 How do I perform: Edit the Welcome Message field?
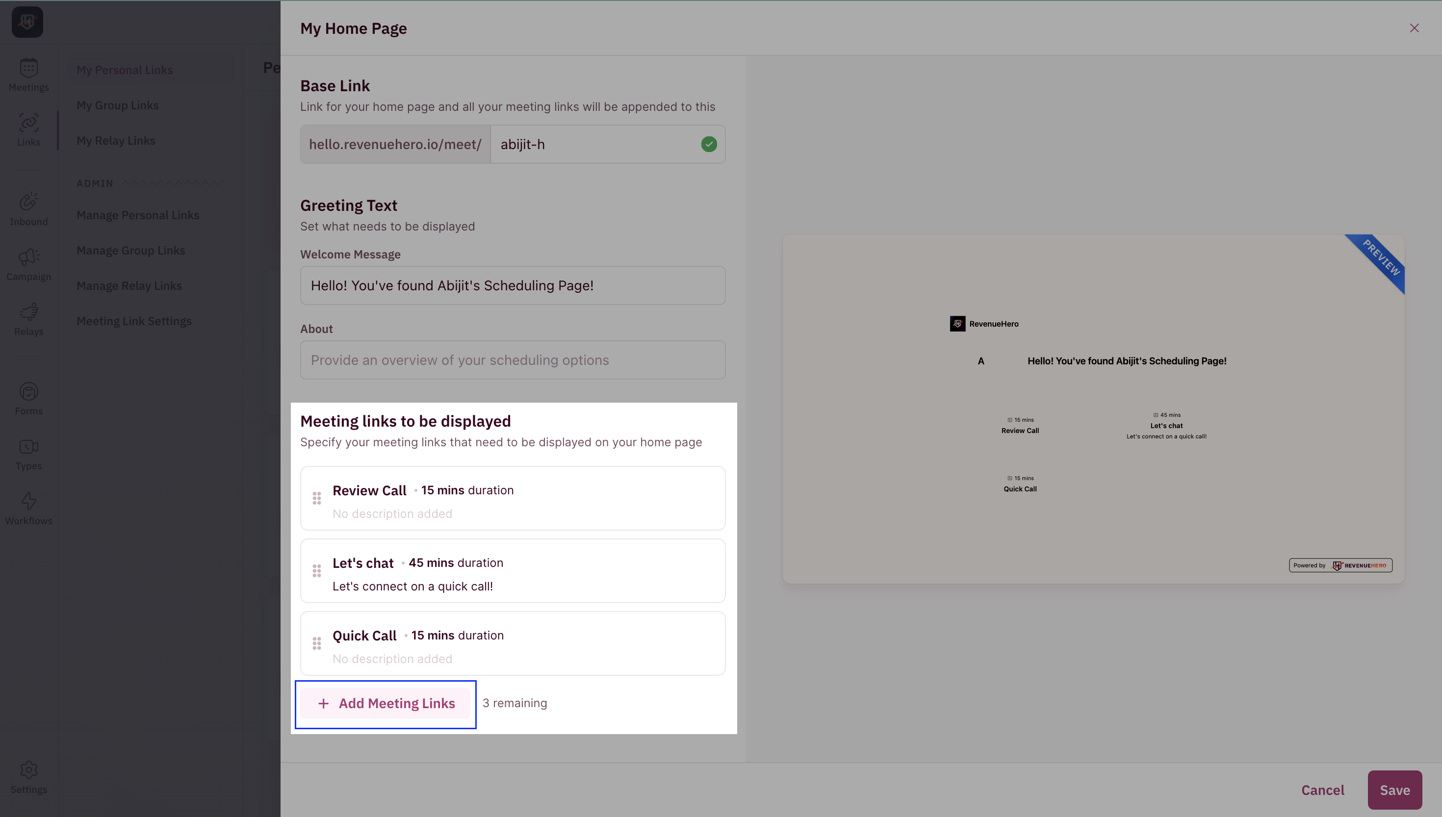click(x=512, y=285)
